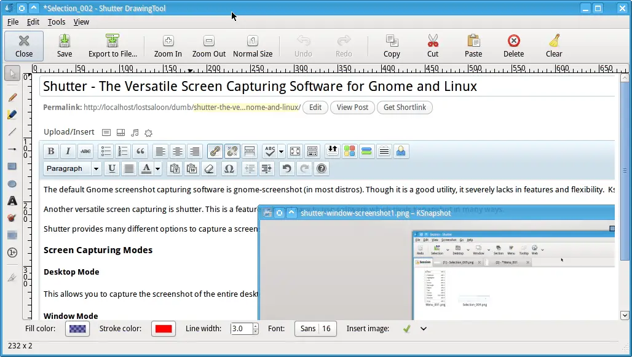632x357 pixels.
Task: Choose the selection pointer tool
Action: [x=12, y=74]
